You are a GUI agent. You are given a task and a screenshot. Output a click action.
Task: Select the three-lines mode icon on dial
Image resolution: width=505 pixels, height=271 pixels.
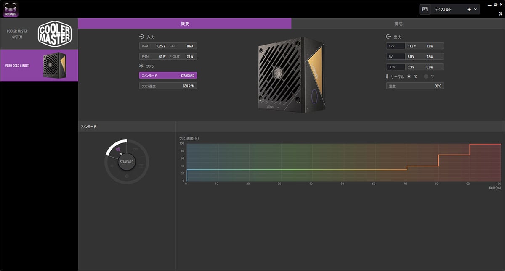click(x=141, y=166)
